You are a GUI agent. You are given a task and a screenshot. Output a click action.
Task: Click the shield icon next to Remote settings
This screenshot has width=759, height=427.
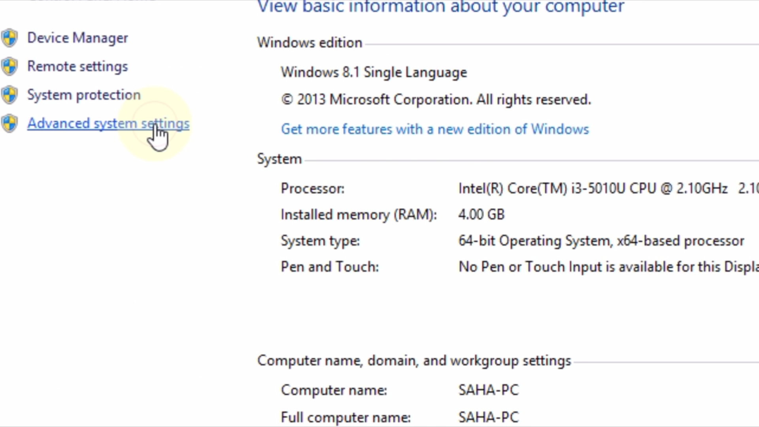9,66
